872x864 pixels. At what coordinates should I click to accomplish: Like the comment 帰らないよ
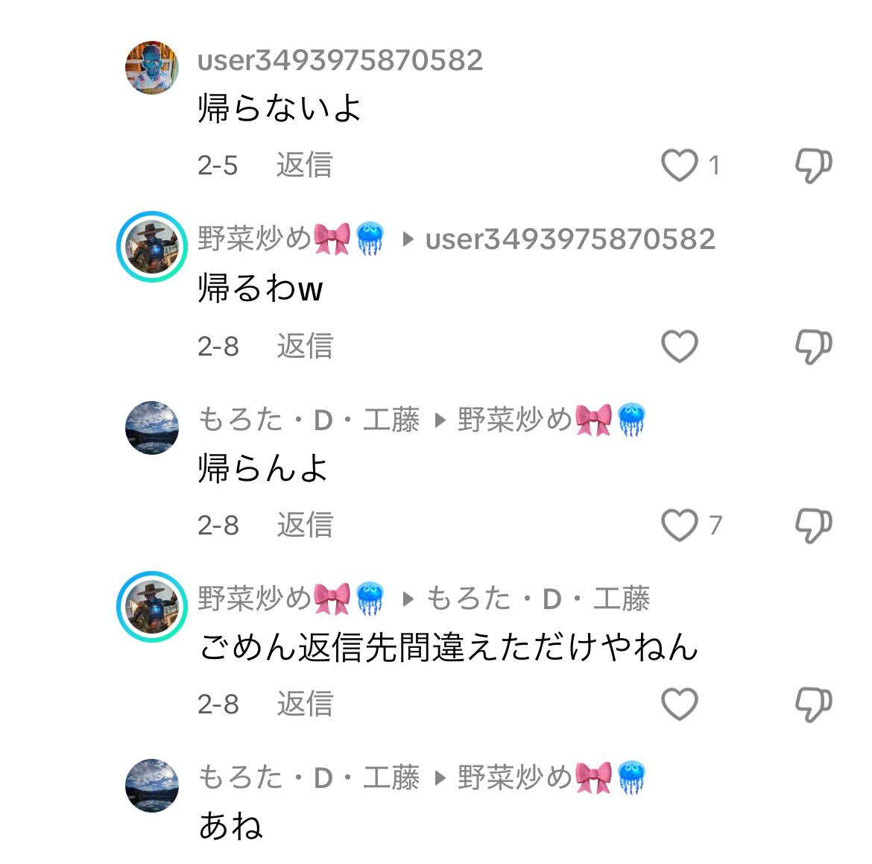click(x=680, y=165)
